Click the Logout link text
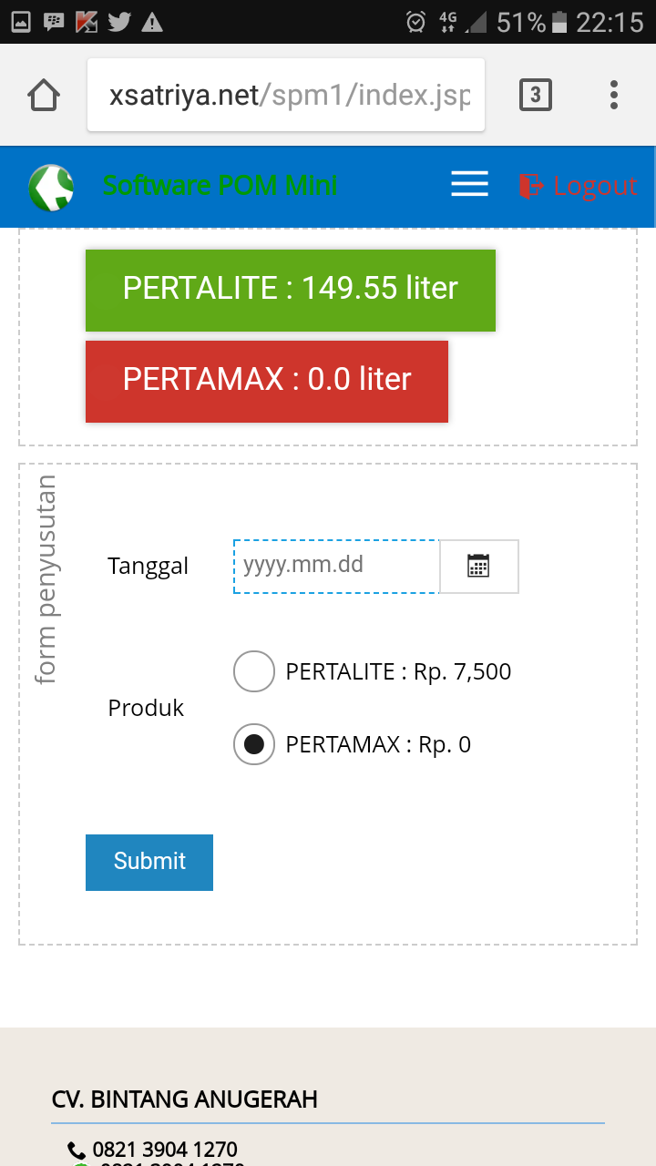 595,186
